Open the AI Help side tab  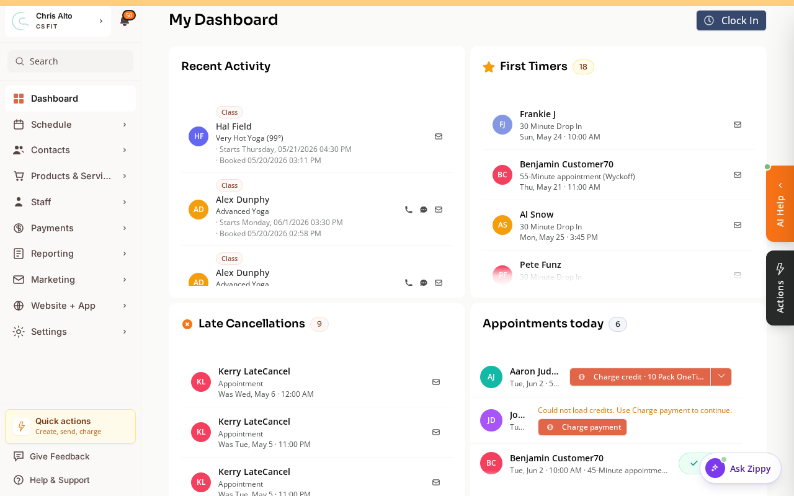tap(780, 203)
